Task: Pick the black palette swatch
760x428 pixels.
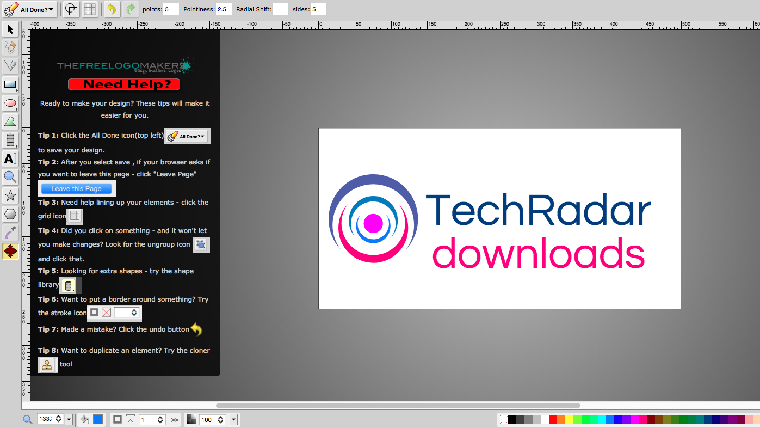Action: pos(512,419)
